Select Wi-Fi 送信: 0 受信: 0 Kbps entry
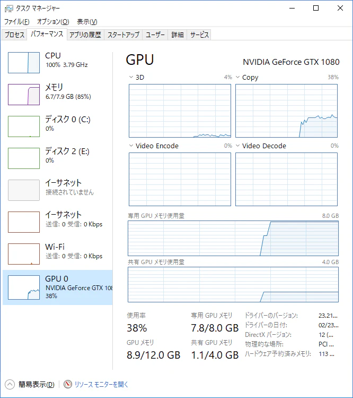Image resolution: width=353 pixels, height=398 pixels. coord(58,254)
